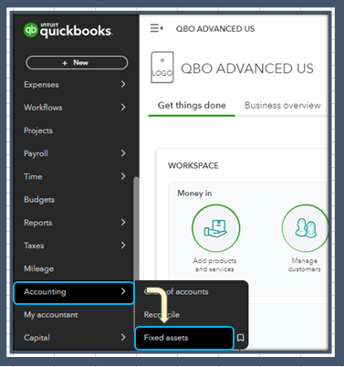Click the QuickBooks logo icon
This screenshot has height=367, width=344.
[x=30, y=30]
